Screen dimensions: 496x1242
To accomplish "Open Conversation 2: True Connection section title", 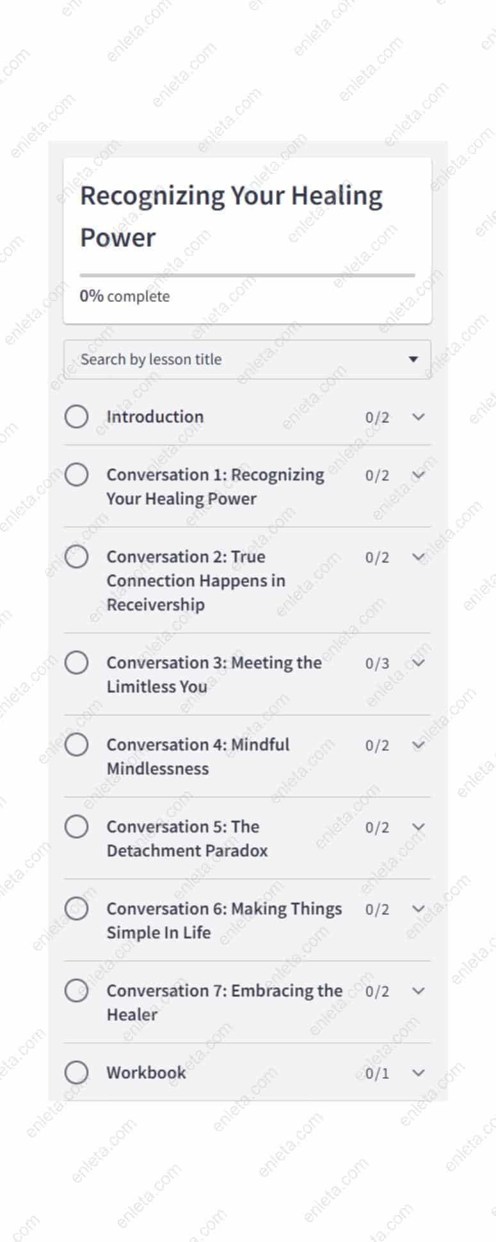I will point(196,580).
